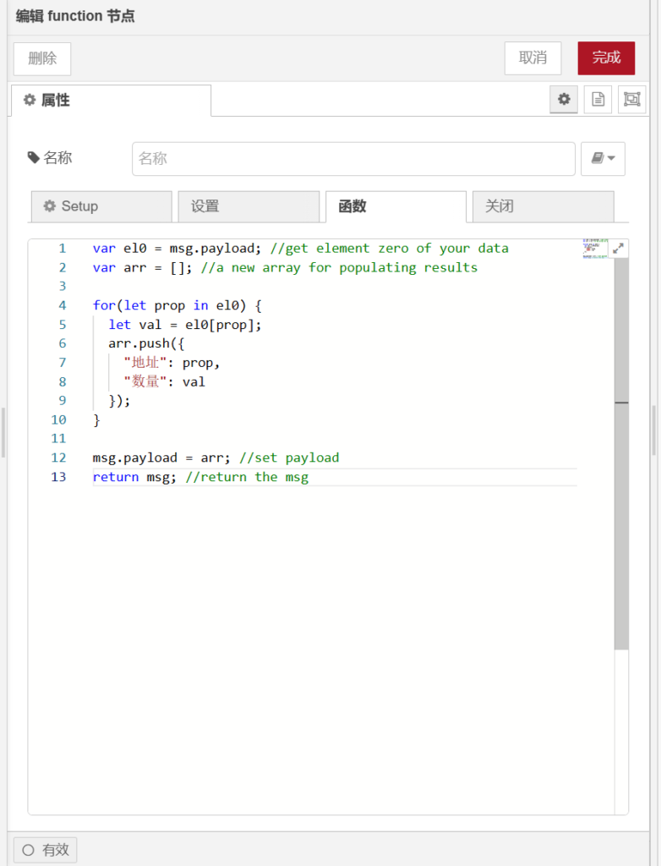Click line 13 return msg code

click(201, 477)
